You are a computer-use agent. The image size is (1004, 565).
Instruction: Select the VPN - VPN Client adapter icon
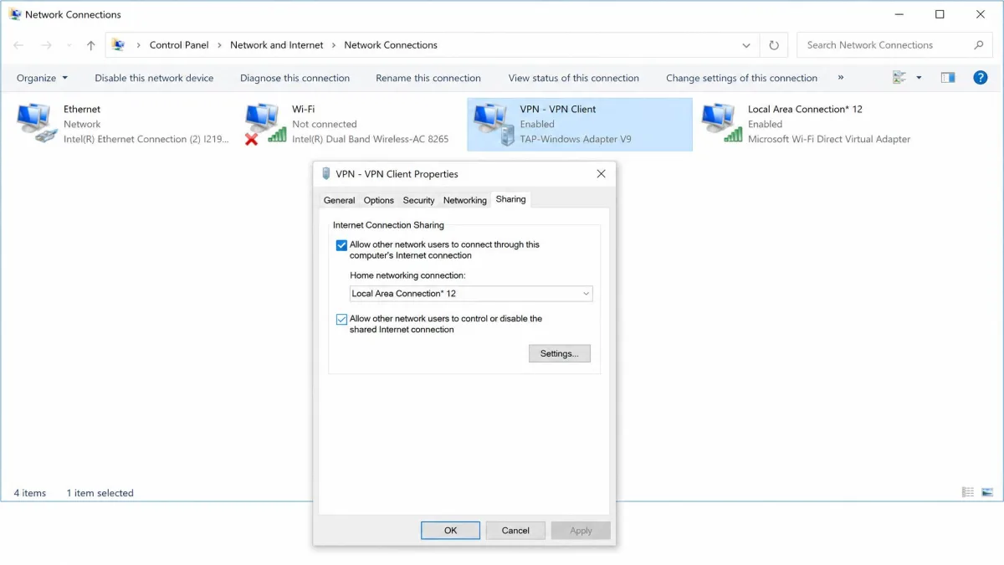point(494,124)
